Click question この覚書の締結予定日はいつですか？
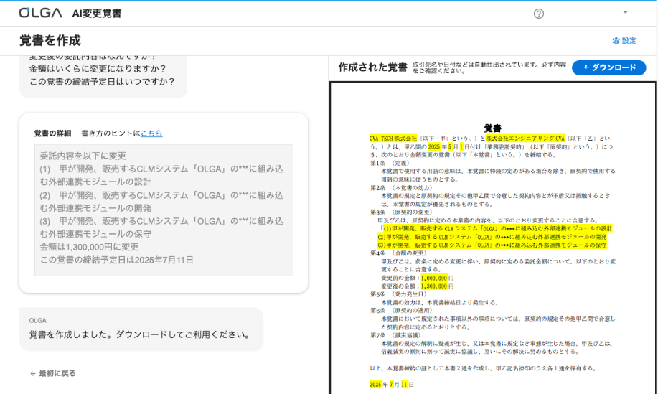 coord(102,81)
